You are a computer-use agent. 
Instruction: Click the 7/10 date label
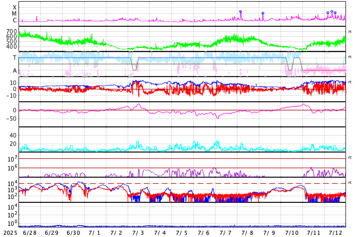292,233
